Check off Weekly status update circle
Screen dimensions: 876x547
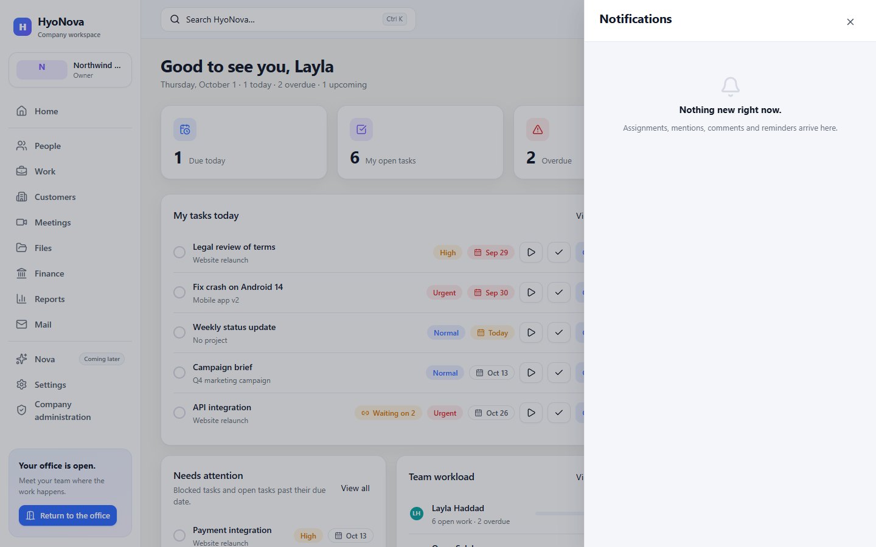click(x=179, y=332)
